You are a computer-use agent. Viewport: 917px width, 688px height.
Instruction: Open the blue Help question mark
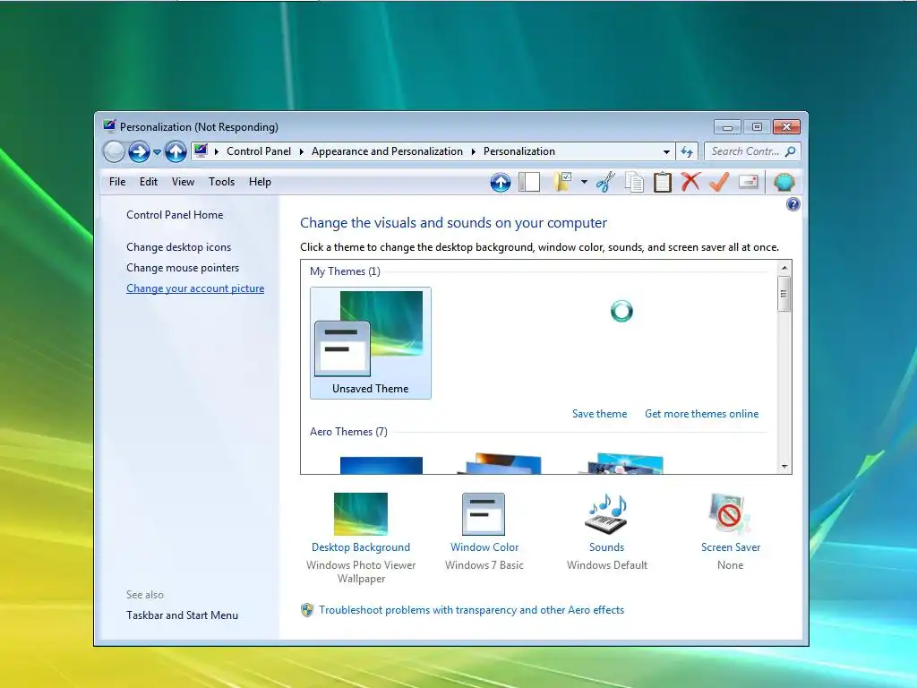(793, 204)
